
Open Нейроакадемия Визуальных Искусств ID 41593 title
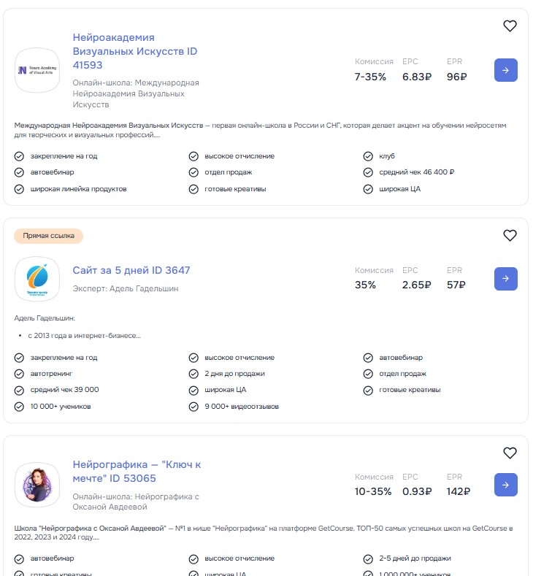[x=134, y=51]
